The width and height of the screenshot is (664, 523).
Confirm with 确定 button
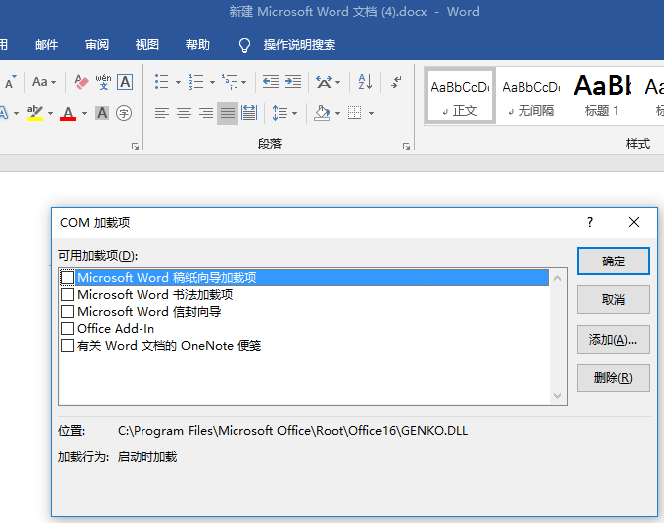(614, 261)
